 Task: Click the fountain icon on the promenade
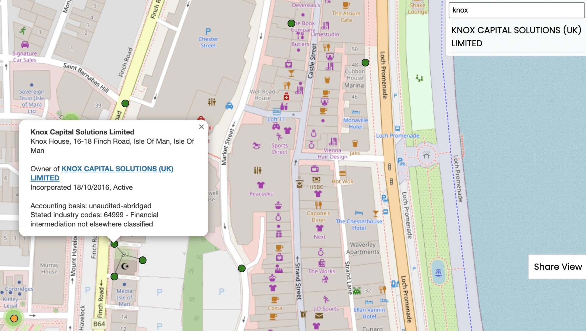coord(438,273)
